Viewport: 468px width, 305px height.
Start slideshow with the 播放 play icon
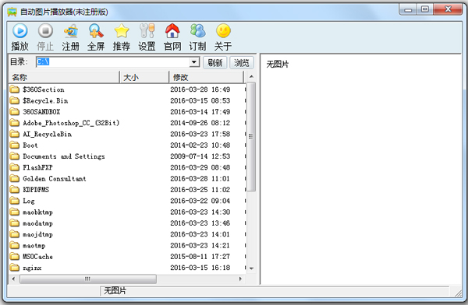[20, 31]
